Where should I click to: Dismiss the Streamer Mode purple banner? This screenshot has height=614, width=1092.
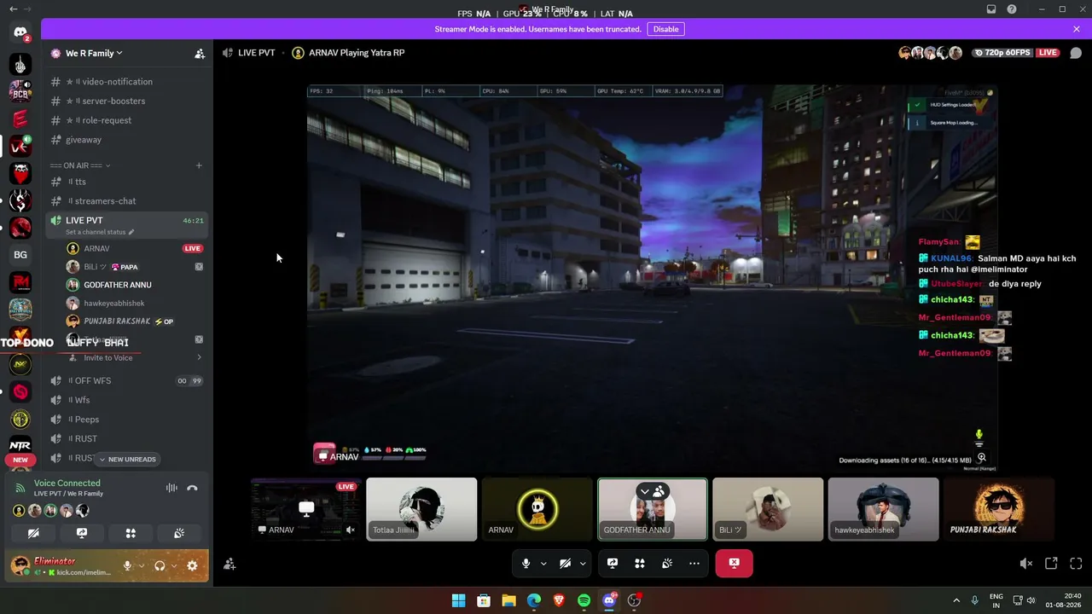[1077, 29]
